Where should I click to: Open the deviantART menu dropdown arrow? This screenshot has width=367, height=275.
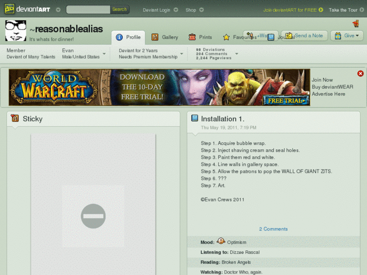point(58,10)
